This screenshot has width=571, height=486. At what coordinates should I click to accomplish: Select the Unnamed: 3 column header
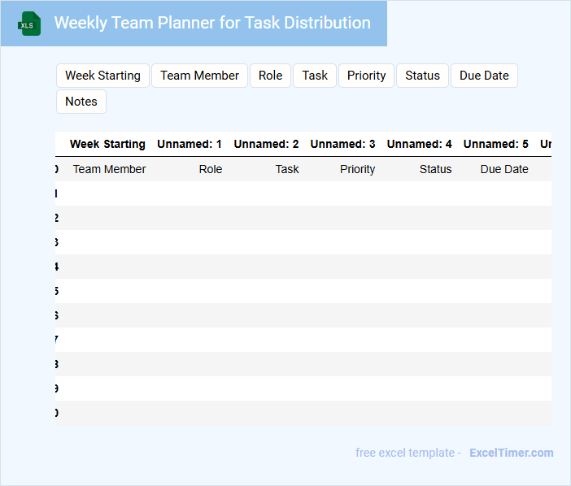click(342, 144)
